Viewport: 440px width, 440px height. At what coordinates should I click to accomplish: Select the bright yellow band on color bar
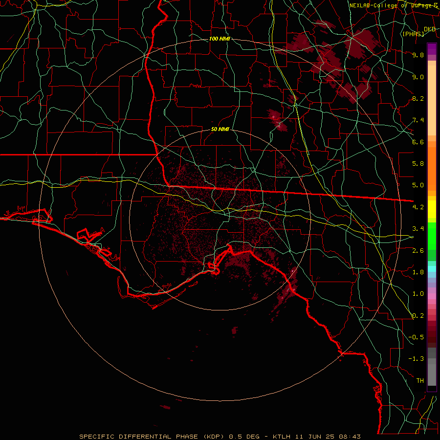click(432, 209)
